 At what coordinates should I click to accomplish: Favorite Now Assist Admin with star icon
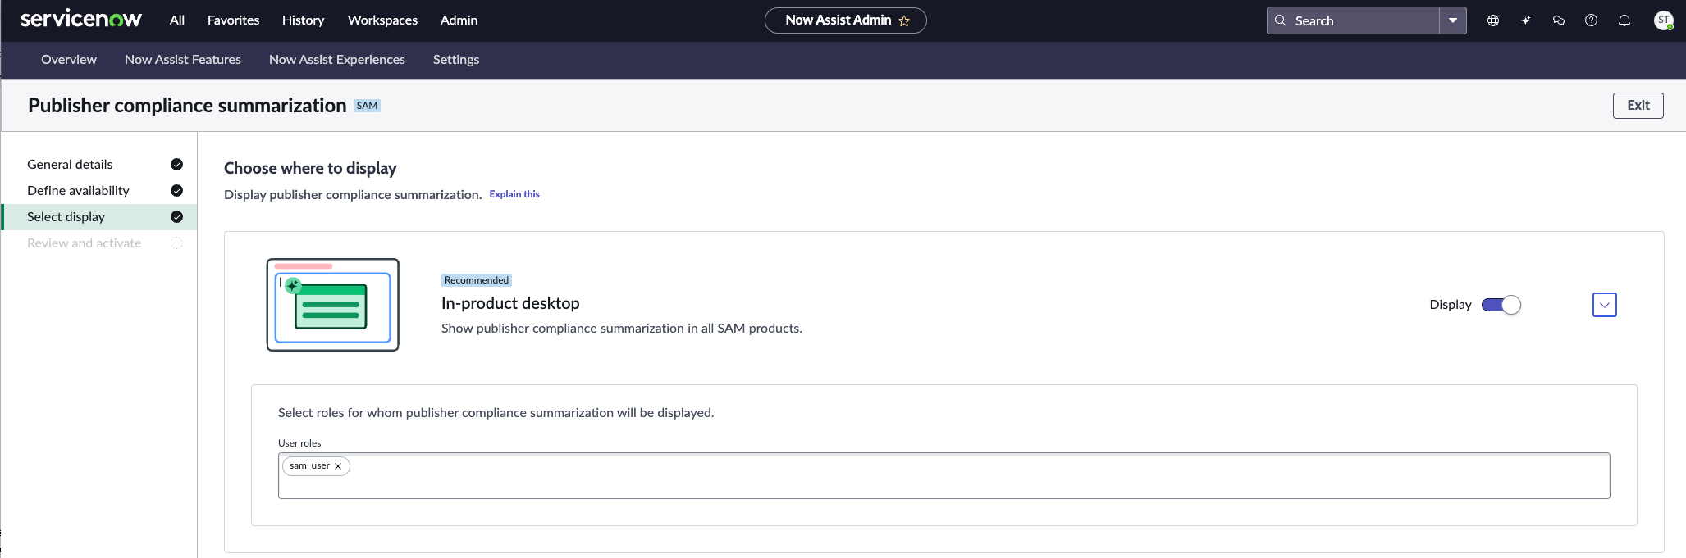(904, 20)
